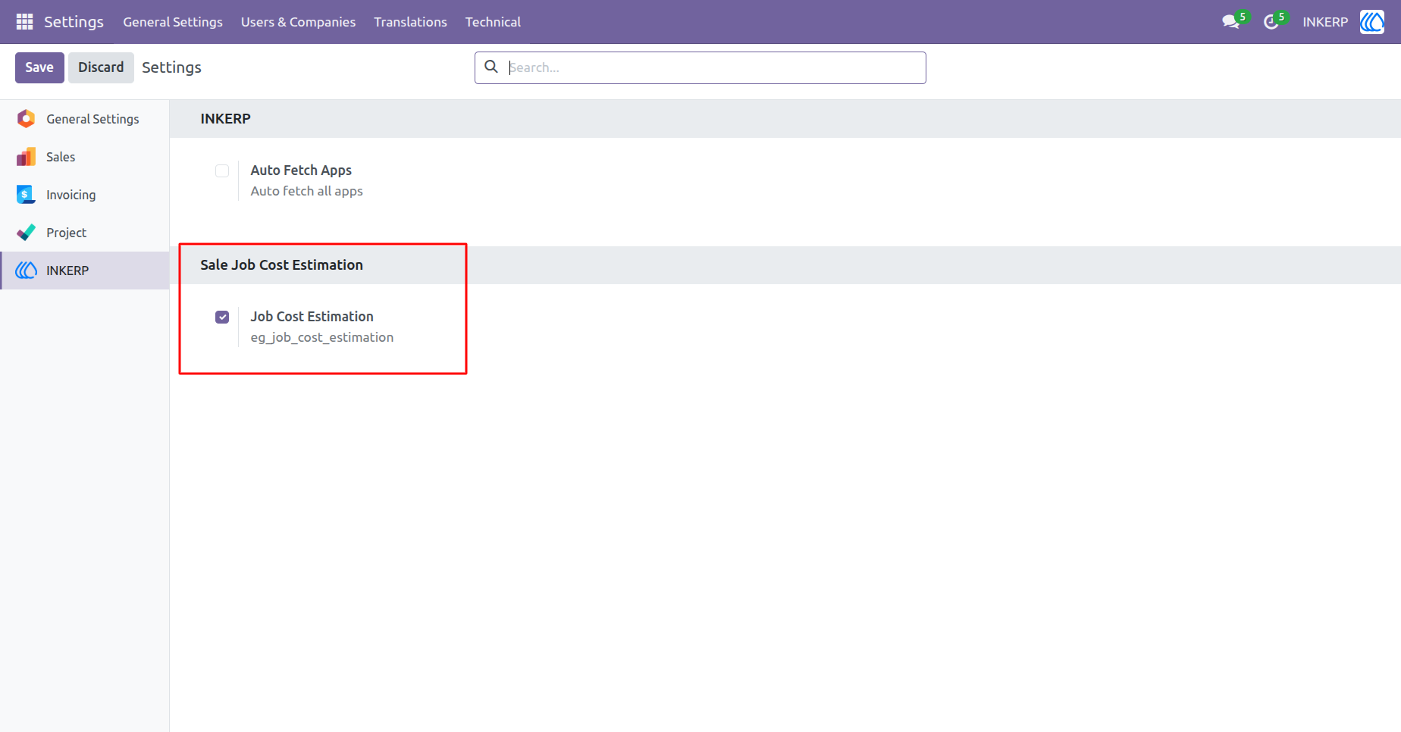1401x732 pixels.
Task: Click the INKERP sidebar icon
Action: (27, 271)
